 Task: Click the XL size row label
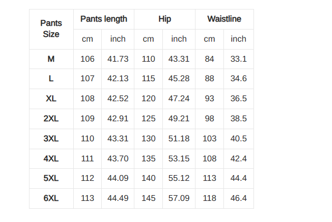[51, 99]
